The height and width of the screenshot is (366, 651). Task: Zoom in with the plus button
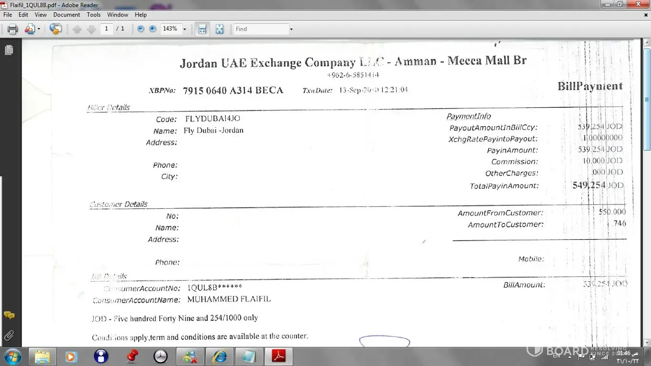click(x=153, y=29)
